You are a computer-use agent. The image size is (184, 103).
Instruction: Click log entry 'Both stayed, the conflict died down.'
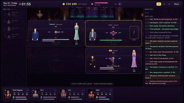click(x=163, y=26)
